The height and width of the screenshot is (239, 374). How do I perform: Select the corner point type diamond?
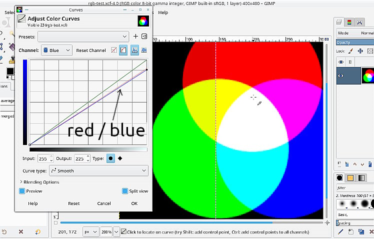tap(120, 158)
